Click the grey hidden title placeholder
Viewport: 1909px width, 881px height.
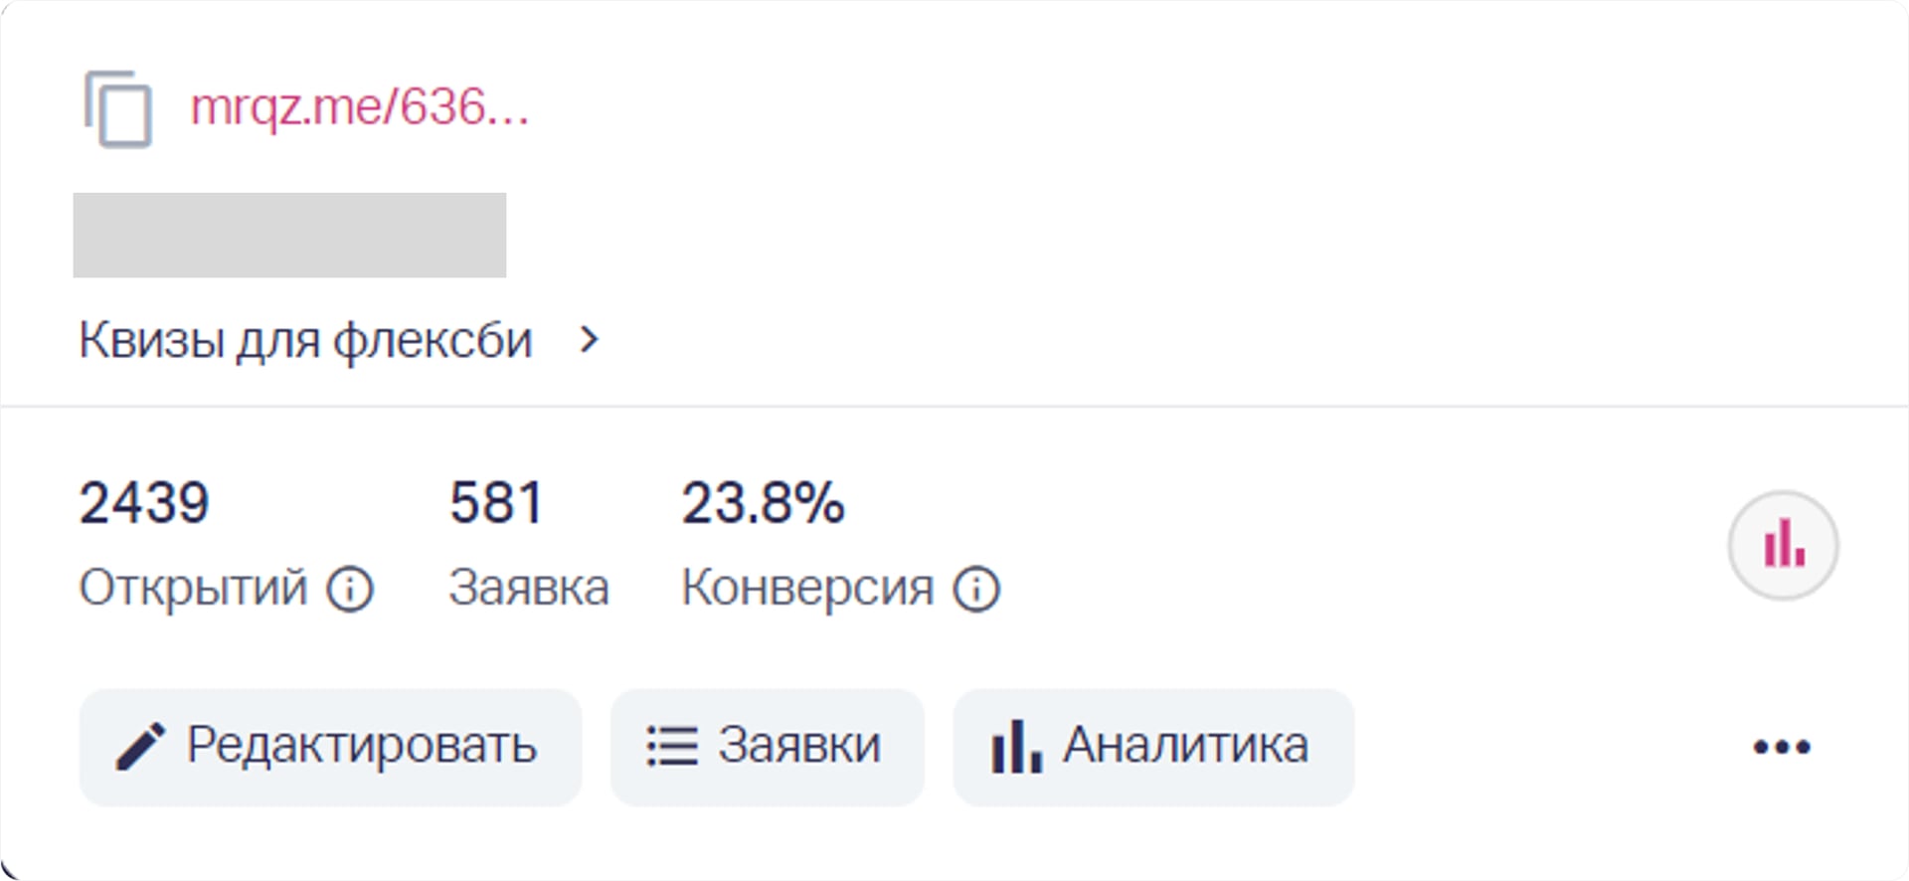[289, 234]
